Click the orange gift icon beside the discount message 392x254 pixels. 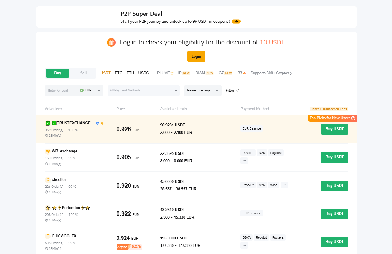[x=111, y=42]
